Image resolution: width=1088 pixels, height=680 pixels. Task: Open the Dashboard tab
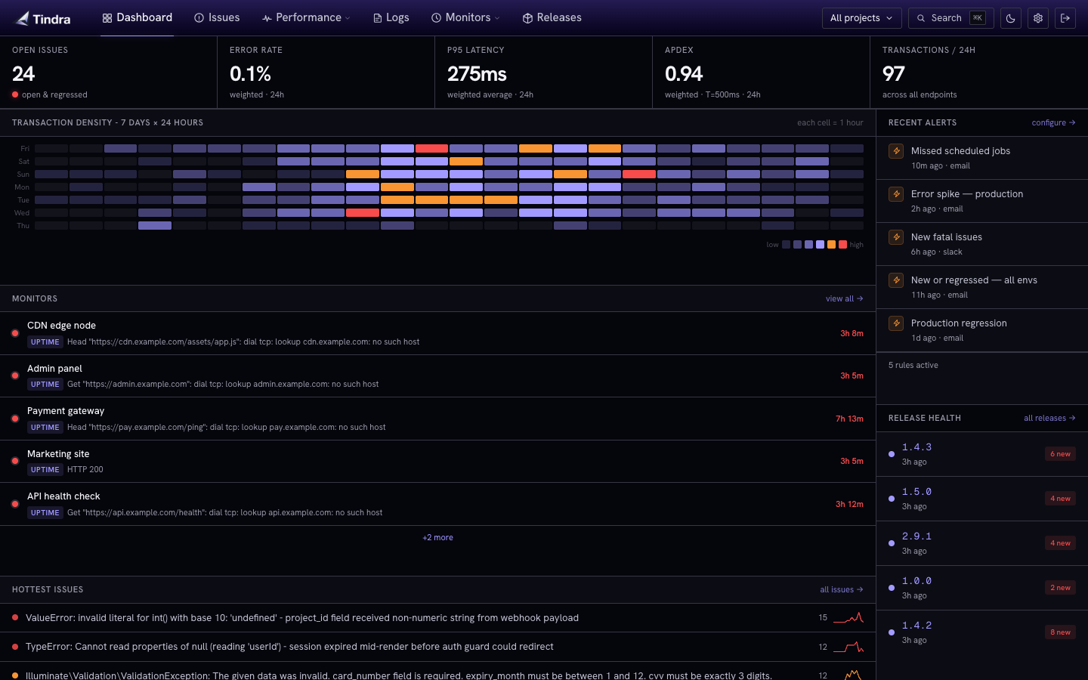tap(138, 17)
